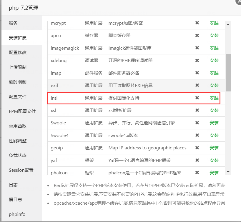Image resolution: width=241 pixels, height=222 pixels.
Task: Install the Swoole4 extension
Action: tap(214, 135)
